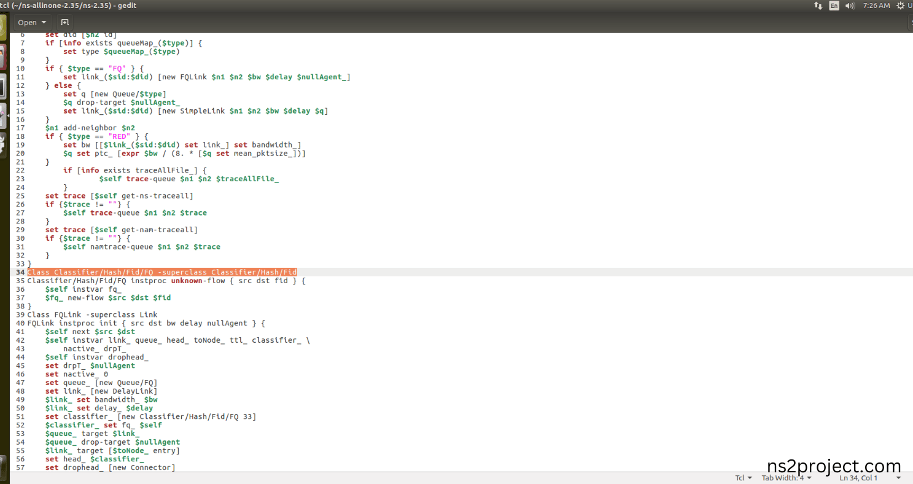Screen dimensions: 913x484
Task: Click 'set nactive_ 0' on line 46
Action: pos(77,374)
